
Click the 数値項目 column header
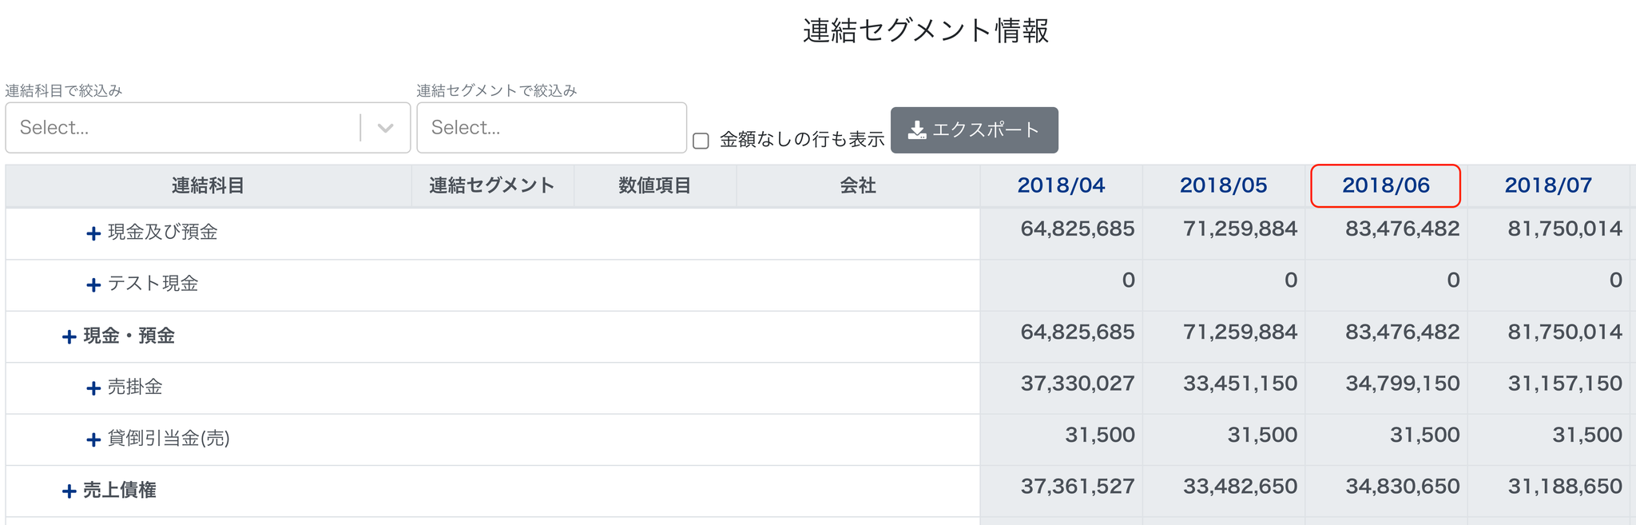pos(655,186)
